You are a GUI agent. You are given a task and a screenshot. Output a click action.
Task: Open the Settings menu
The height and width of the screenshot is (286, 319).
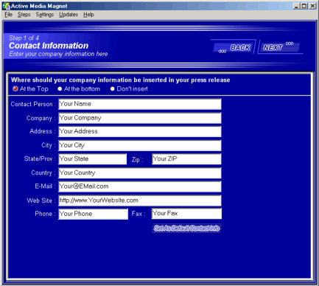click(45, 15)
